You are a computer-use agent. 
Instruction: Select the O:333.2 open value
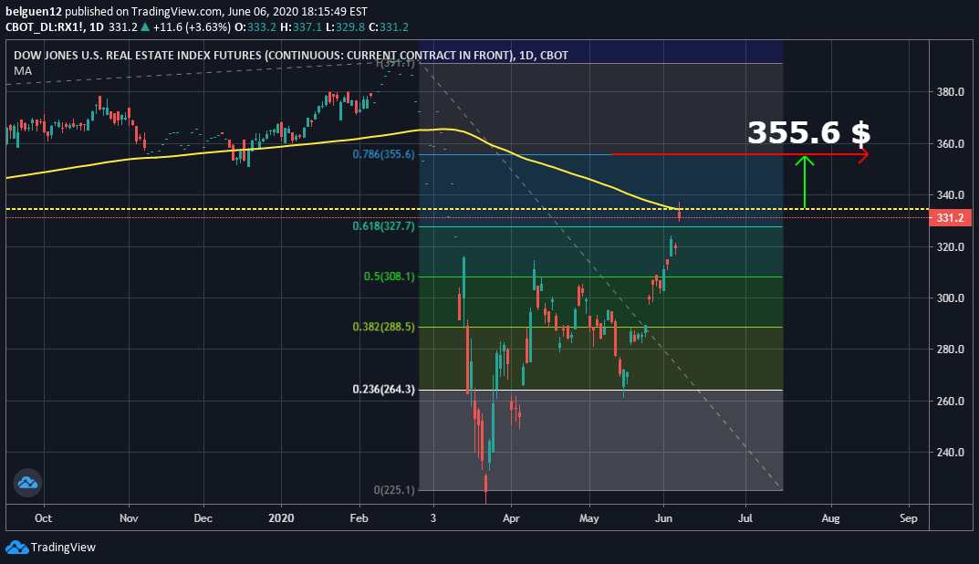click(255, 26)
